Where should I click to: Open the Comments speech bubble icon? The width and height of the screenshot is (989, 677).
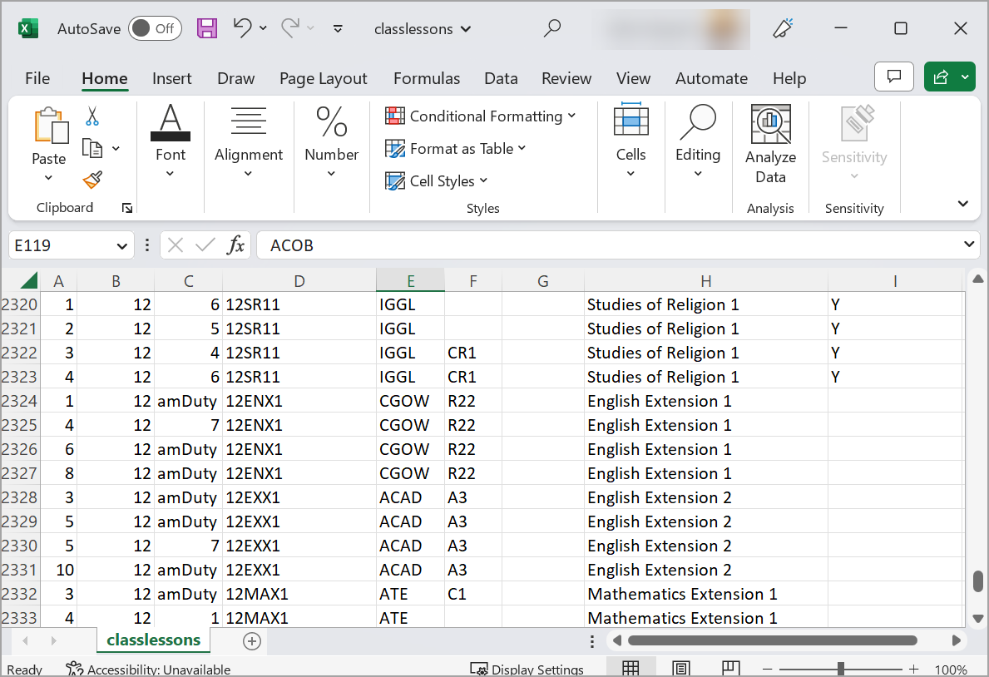(894, 77)
